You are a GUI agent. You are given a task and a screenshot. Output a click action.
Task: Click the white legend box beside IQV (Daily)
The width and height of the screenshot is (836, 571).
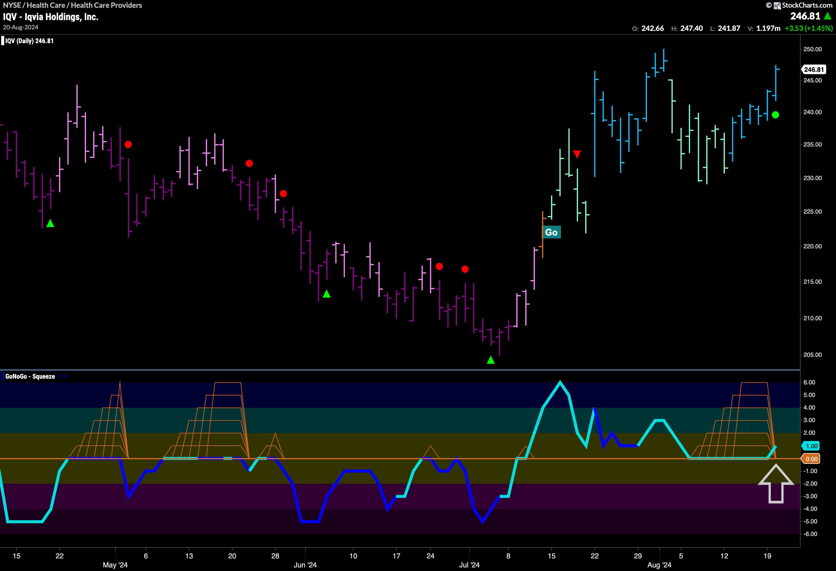pos(2,41)
